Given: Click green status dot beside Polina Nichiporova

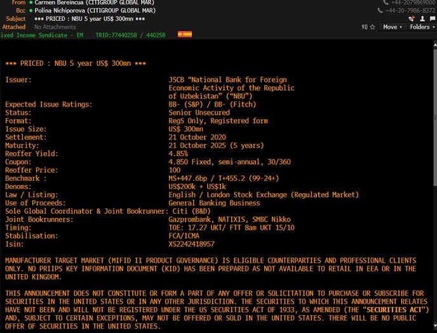Looking at the screenshot, I should (30, 11).
